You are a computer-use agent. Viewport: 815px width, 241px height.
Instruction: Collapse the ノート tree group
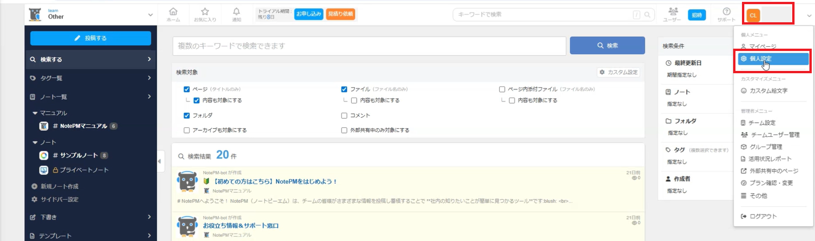pyautogui.click(x=35, y=142)
